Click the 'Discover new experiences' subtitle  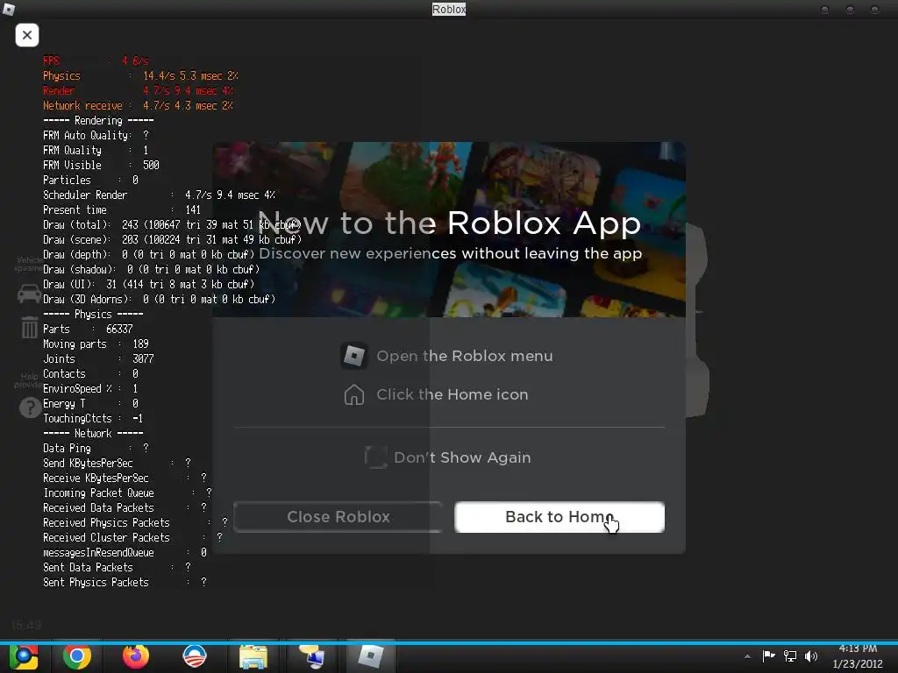pyautogui.click(x=450, y=253)
